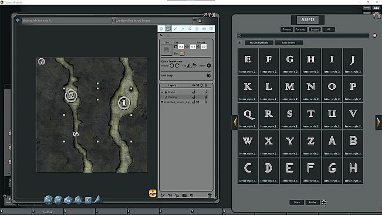Open the Assets window menu icon
Screen dimensions: 382x215
[x=374, y=36]
